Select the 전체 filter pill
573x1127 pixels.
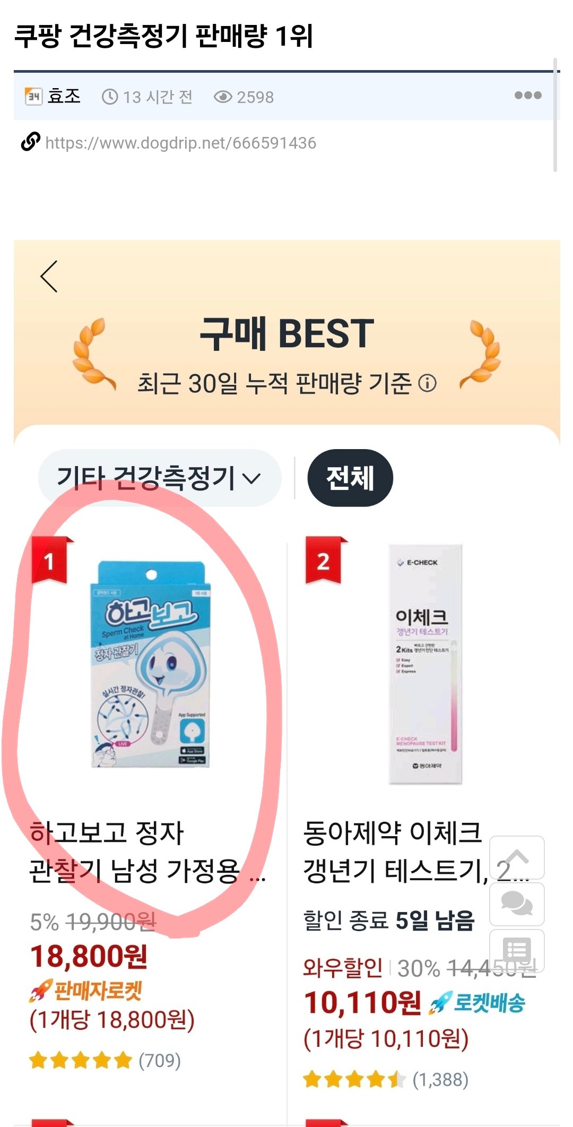(350, 478)
